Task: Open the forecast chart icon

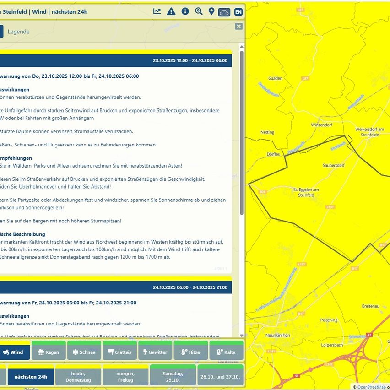Action: coord(157,11)
